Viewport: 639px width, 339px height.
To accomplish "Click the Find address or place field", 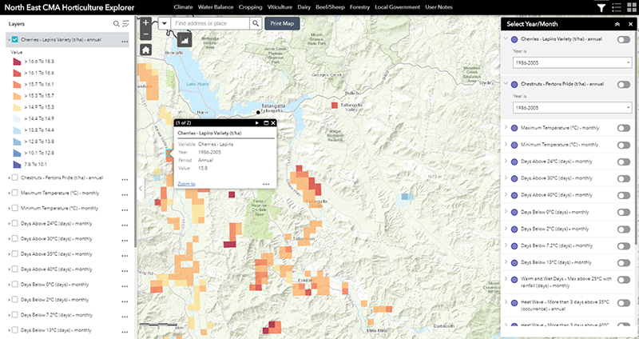I will click(211, 24).
